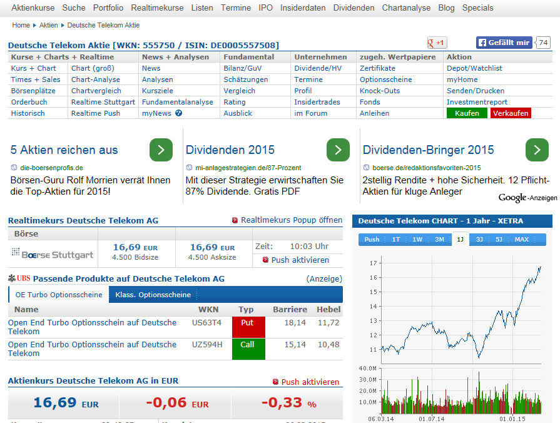Open the Dividenden menu item
The height and width of the screenshot is (423, 560).
click(x=354, y=8)
